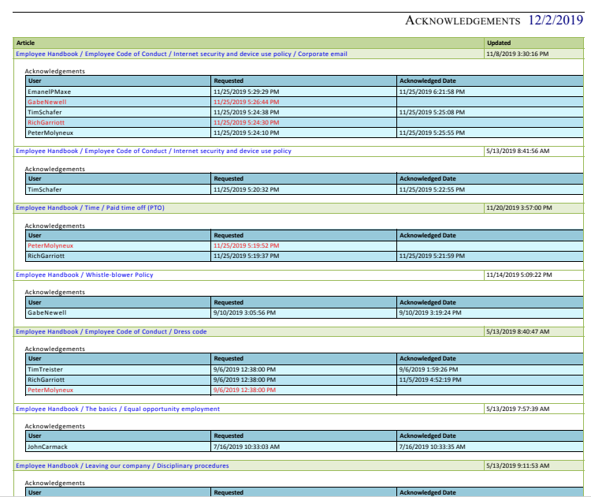
Task: Select the EmanelPMaxe user cell
Action: click(118, 92)
